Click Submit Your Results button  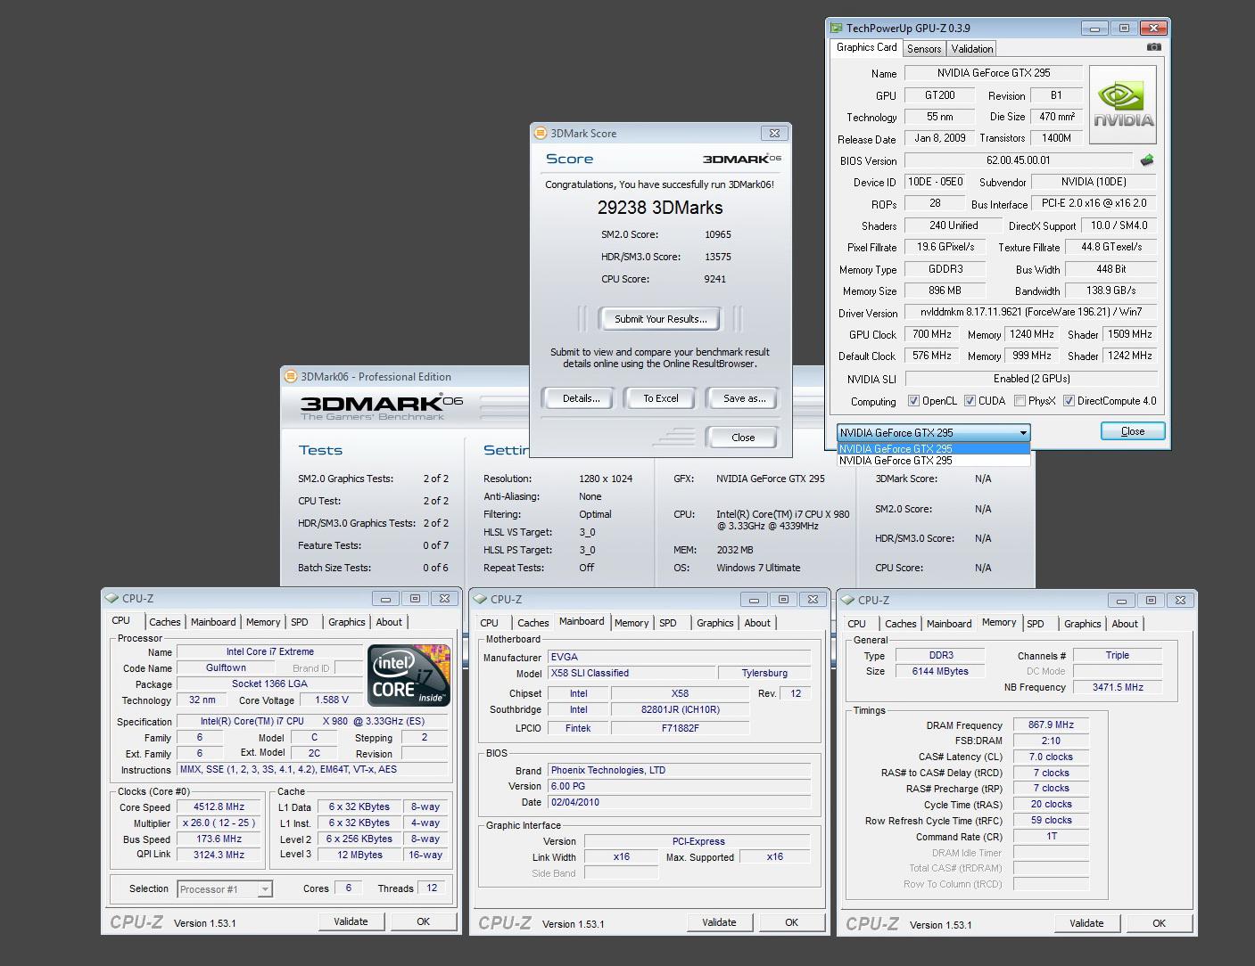click(x=660, y=319)
